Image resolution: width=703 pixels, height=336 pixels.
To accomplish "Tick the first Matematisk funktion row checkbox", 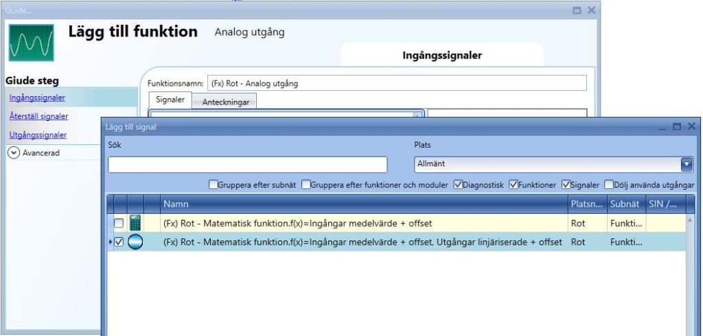I will [119, 223].
